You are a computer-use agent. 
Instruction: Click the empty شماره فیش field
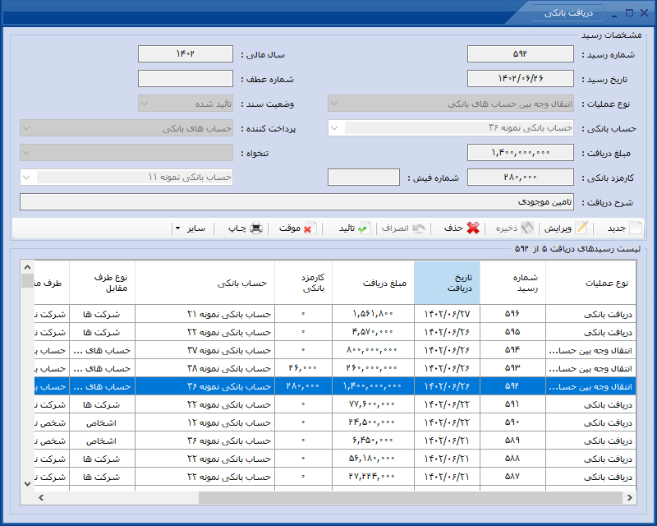[x=364, y=178]
